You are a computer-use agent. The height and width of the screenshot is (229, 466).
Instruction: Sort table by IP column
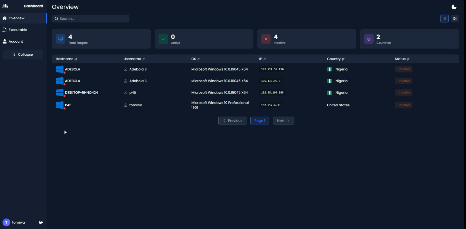coord(263,59)
